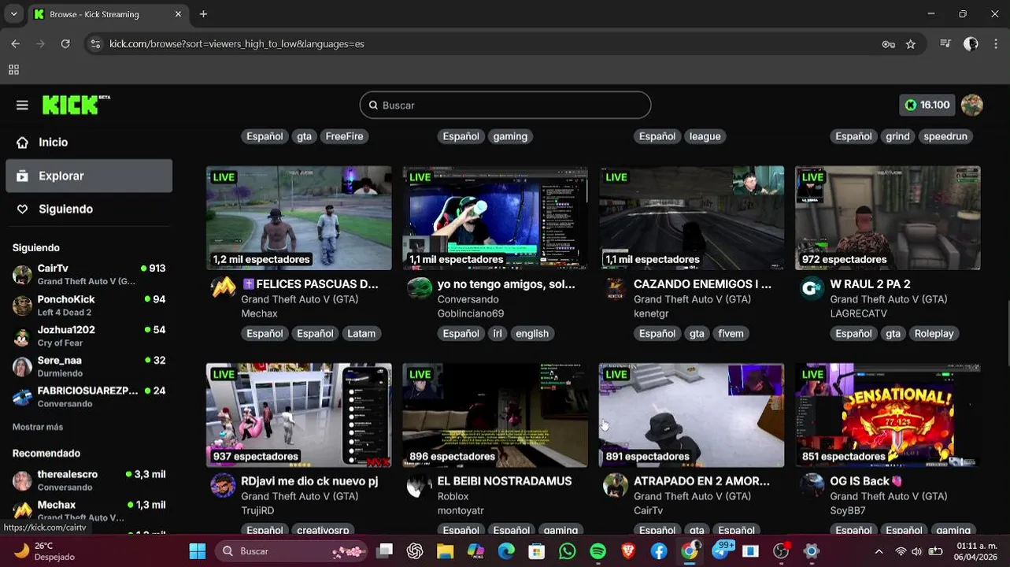Open WhatsApp from taskbar
This screenshot has width=1010, height=567.
point(567,551)
